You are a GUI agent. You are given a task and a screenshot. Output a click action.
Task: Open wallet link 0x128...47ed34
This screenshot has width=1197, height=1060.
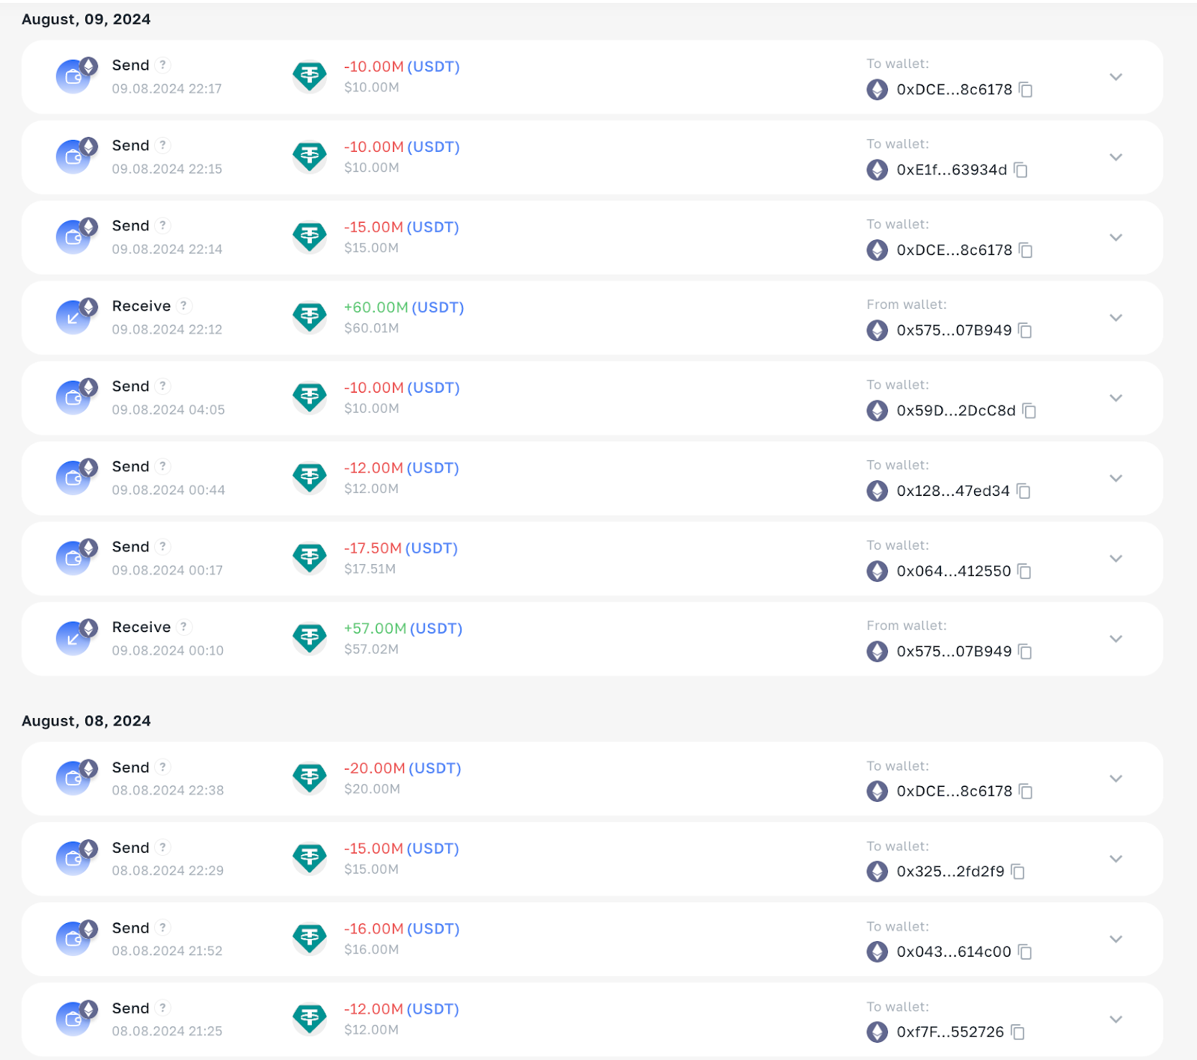point(953,491)
